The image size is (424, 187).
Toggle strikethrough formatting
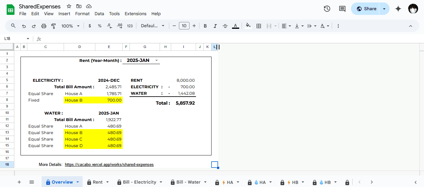(x=225, y=26)
